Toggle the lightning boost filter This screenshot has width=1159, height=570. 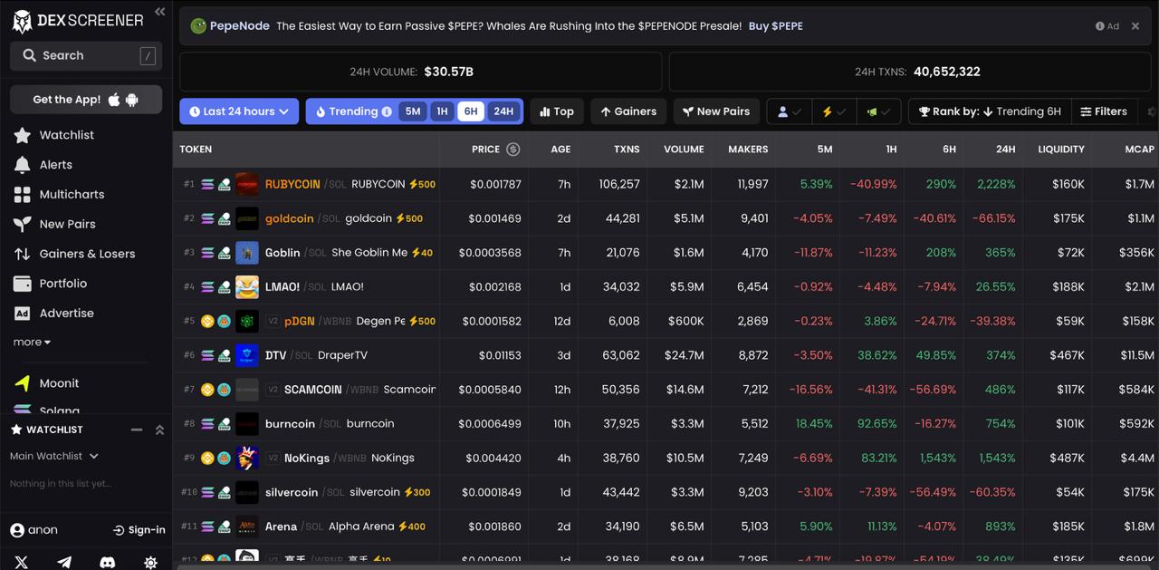coord(833,111)
